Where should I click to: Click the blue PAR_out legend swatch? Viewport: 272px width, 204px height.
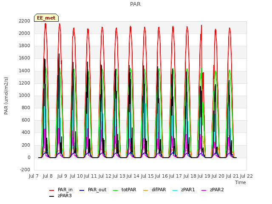point(82,190)
